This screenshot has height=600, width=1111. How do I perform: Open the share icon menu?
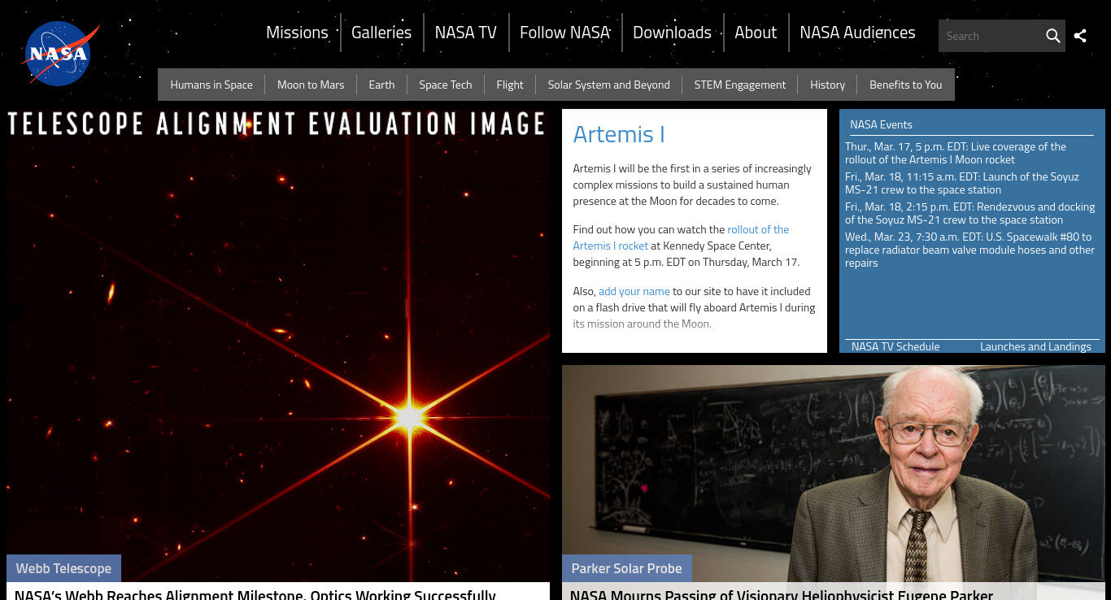point(1080,36)
